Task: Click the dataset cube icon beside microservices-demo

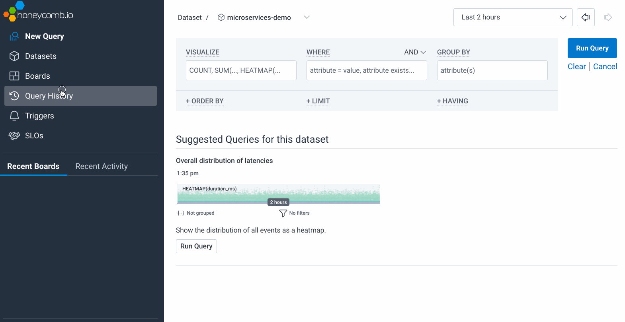Action: pos(221,17)
